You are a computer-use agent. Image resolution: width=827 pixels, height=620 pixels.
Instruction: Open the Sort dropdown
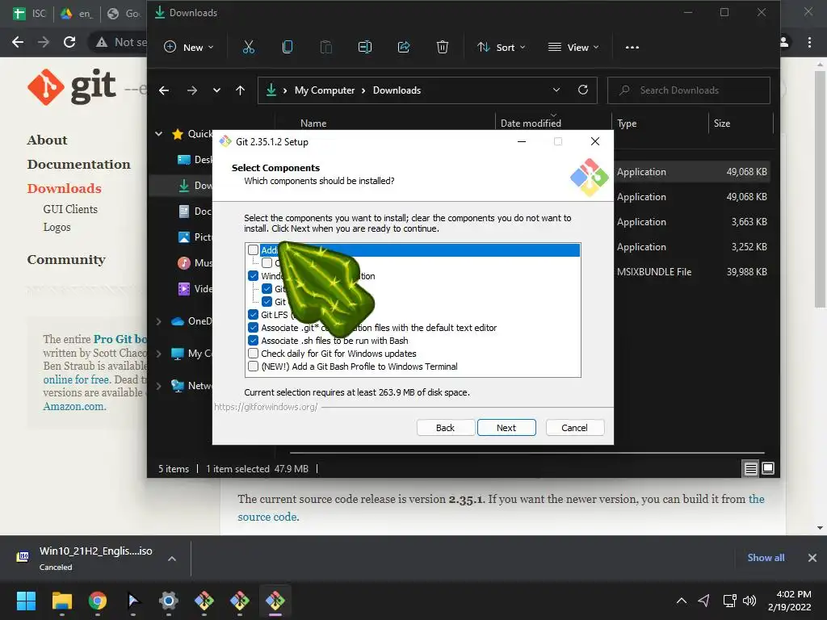click(x=501, y=48)
